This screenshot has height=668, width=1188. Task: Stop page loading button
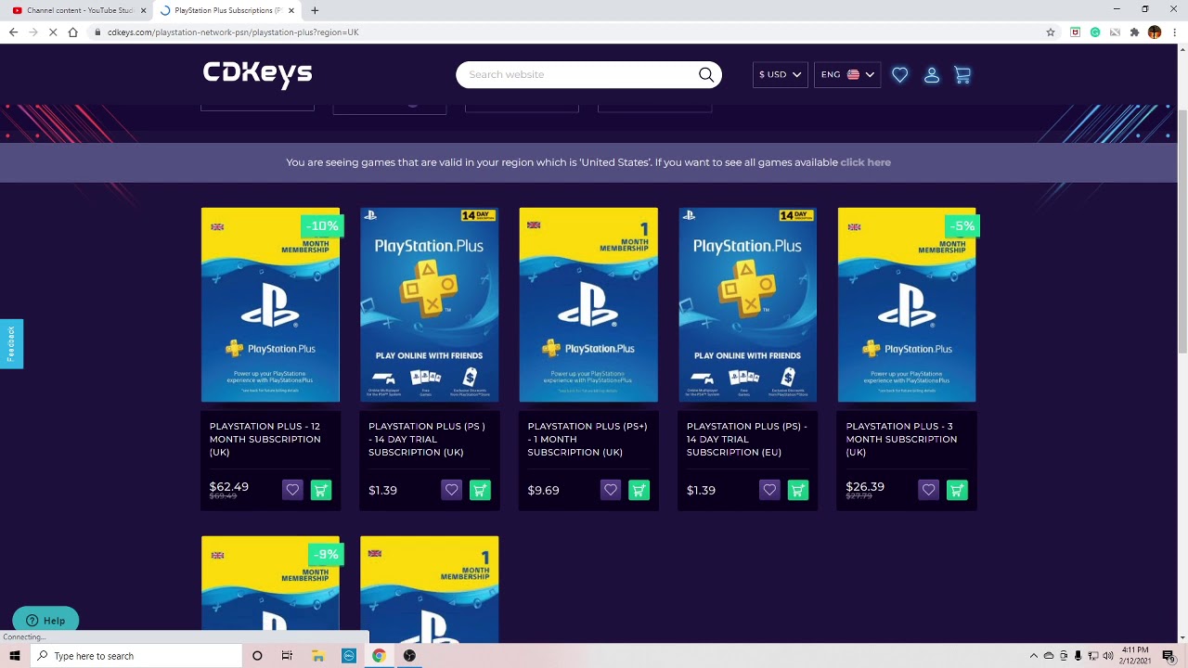tap(53, 32)
